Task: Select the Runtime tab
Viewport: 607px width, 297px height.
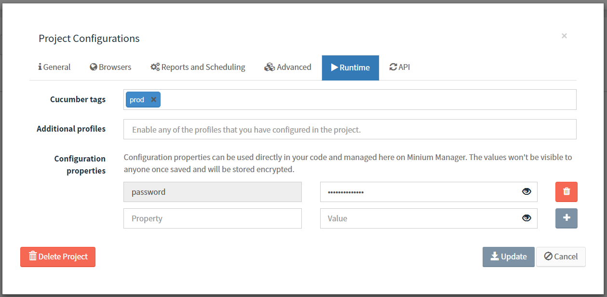Action: (351, 67)
